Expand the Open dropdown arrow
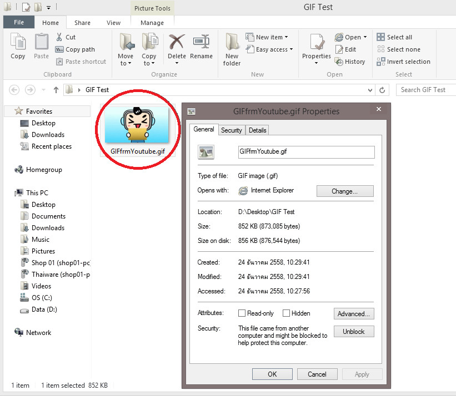 point(365,37)
